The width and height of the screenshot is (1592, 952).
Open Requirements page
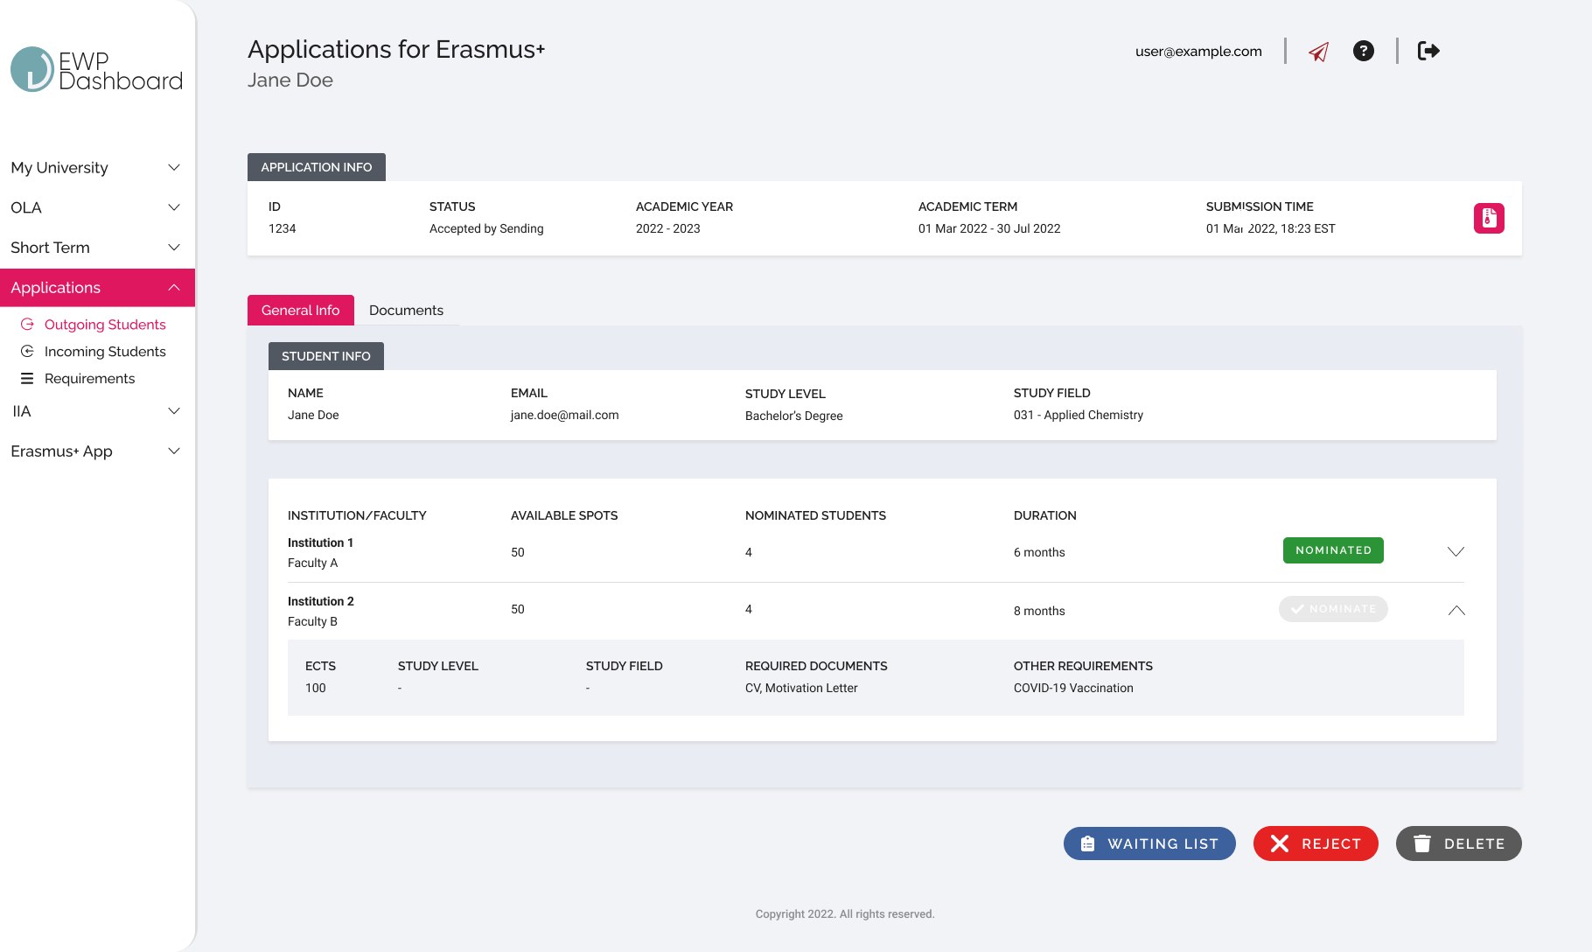pyautogui.click(x=89, y=378)
